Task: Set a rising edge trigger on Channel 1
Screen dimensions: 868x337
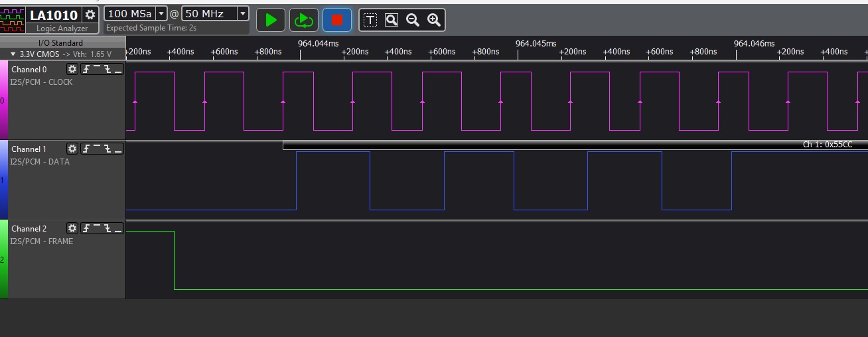Action: [86, 149]
